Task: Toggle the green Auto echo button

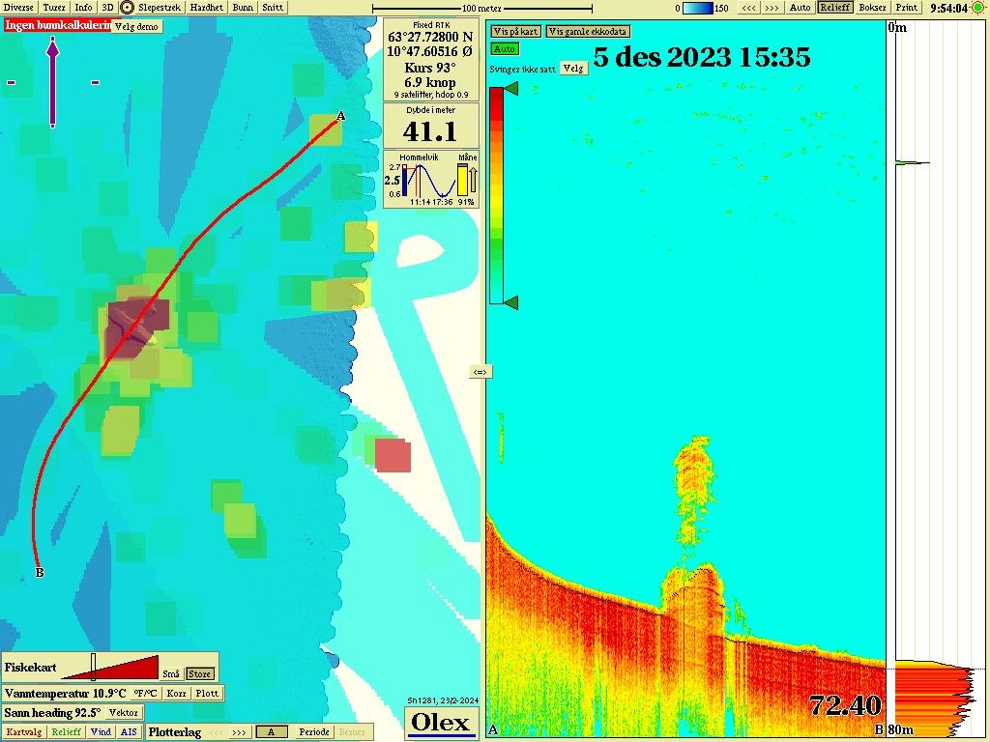Action: coord(505,48)
